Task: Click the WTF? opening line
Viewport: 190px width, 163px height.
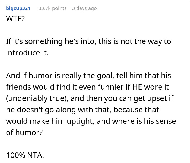Action: pyautogui.click(x=15, y=18)
